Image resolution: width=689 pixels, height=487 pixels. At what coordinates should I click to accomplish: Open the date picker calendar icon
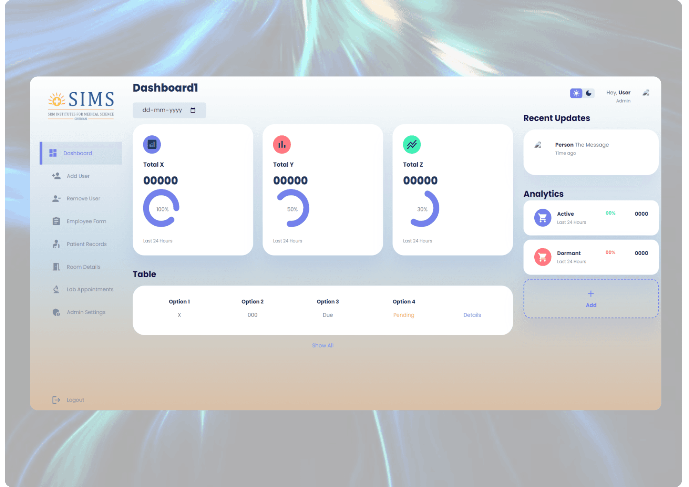click(193, 110)
